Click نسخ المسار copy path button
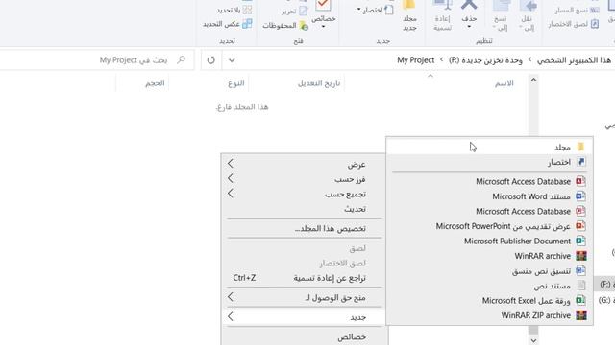615x345 pixels. tap(577, 11)
